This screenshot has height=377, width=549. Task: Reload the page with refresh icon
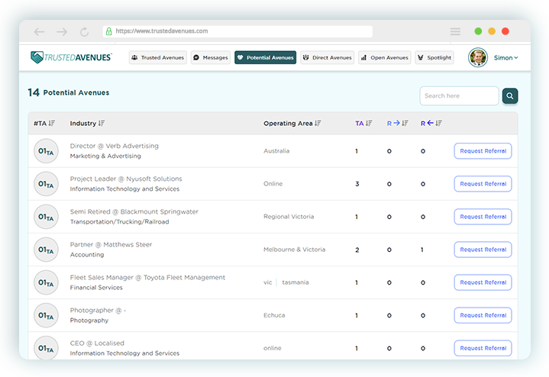(x=85, y=32)
